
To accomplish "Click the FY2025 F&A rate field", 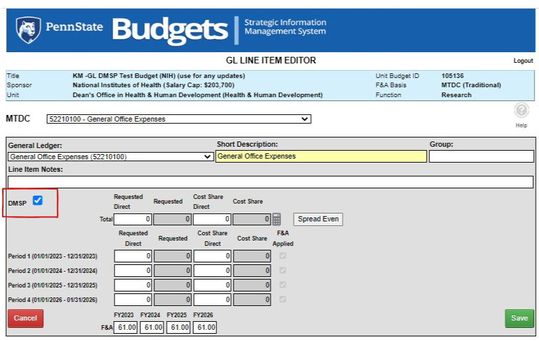I will pyautogui.click(x=179, y=327).
